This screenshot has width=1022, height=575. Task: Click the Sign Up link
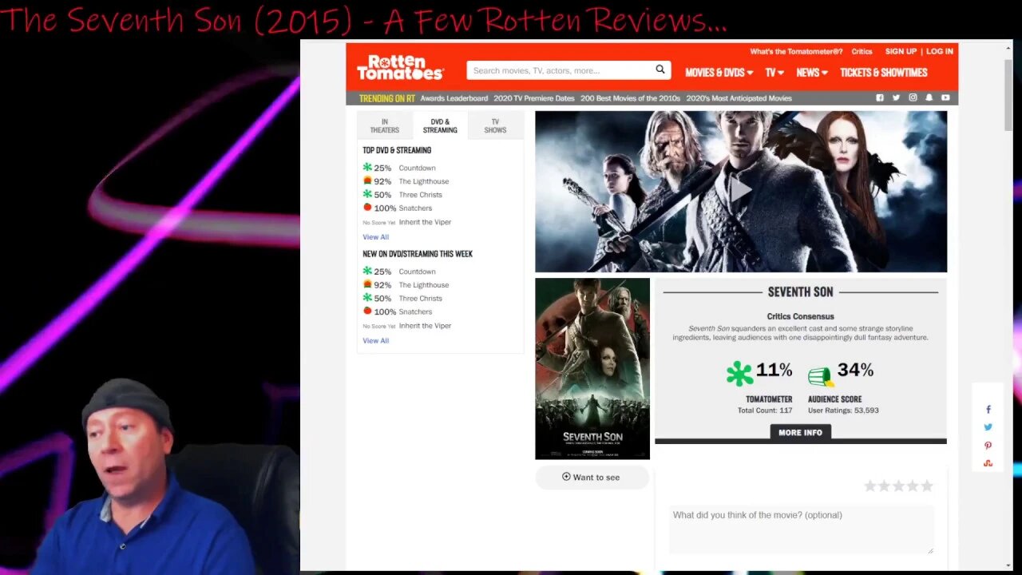pos(901,51)
